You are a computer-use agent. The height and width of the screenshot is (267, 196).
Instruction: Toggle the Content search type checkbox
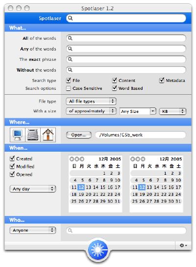114,80
